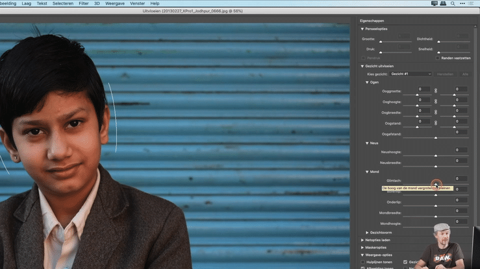Click the Alle button
480x269 pixels.
(x=465, y=74)
